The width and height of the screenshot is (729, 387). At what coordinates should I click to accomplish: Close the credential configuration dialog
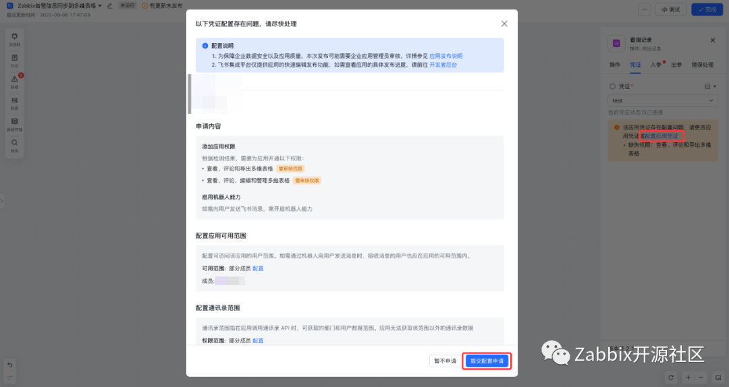tap(504, 24)
